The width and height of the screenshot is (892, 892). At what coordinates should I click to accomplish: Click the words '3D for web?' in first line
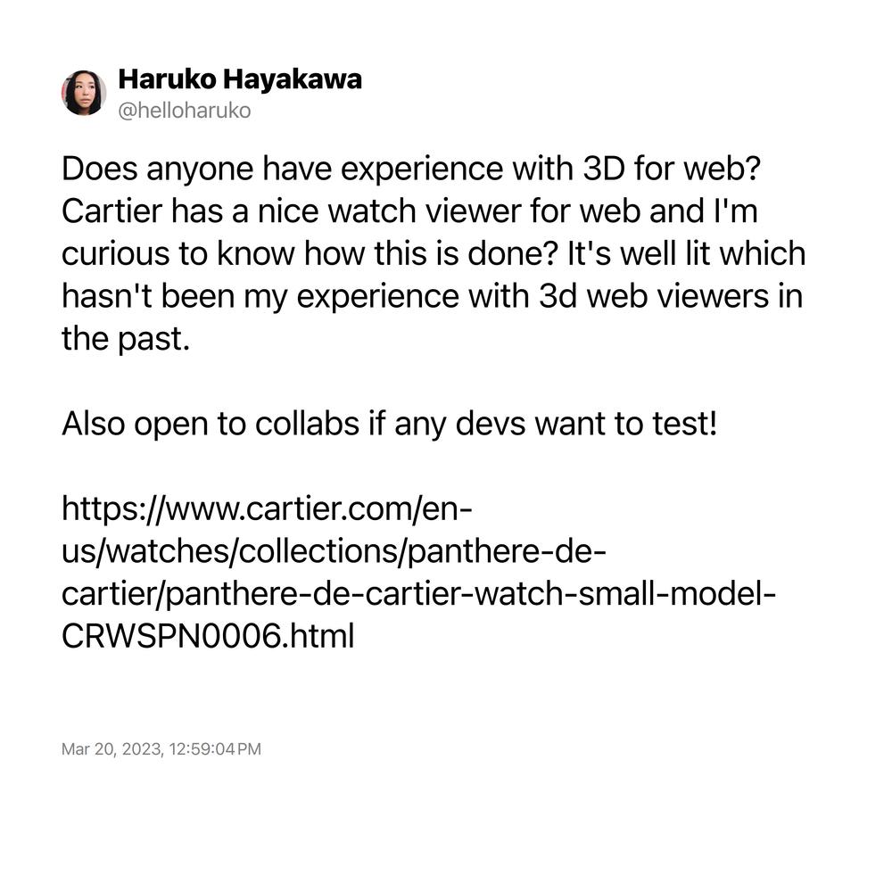tap(672, 169)
